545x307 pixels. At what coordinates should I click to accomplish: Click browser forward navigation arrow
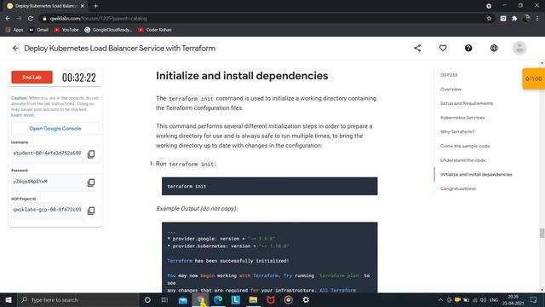tap(19, 19)
